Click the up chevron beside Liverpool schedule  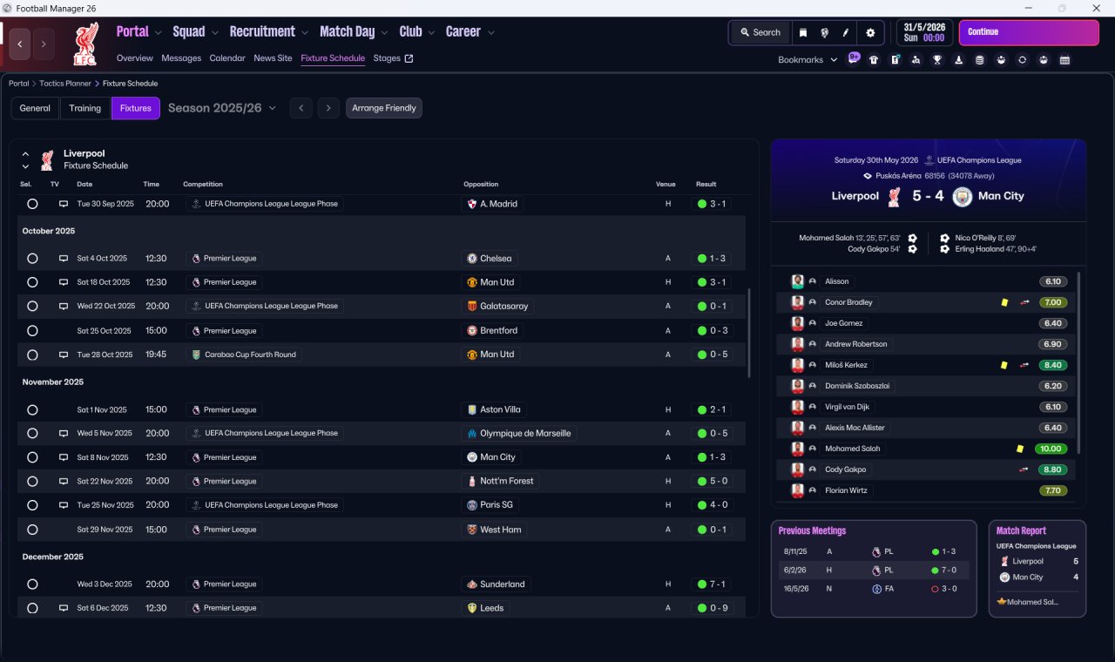pyautogui.click(x=25, y=154)
